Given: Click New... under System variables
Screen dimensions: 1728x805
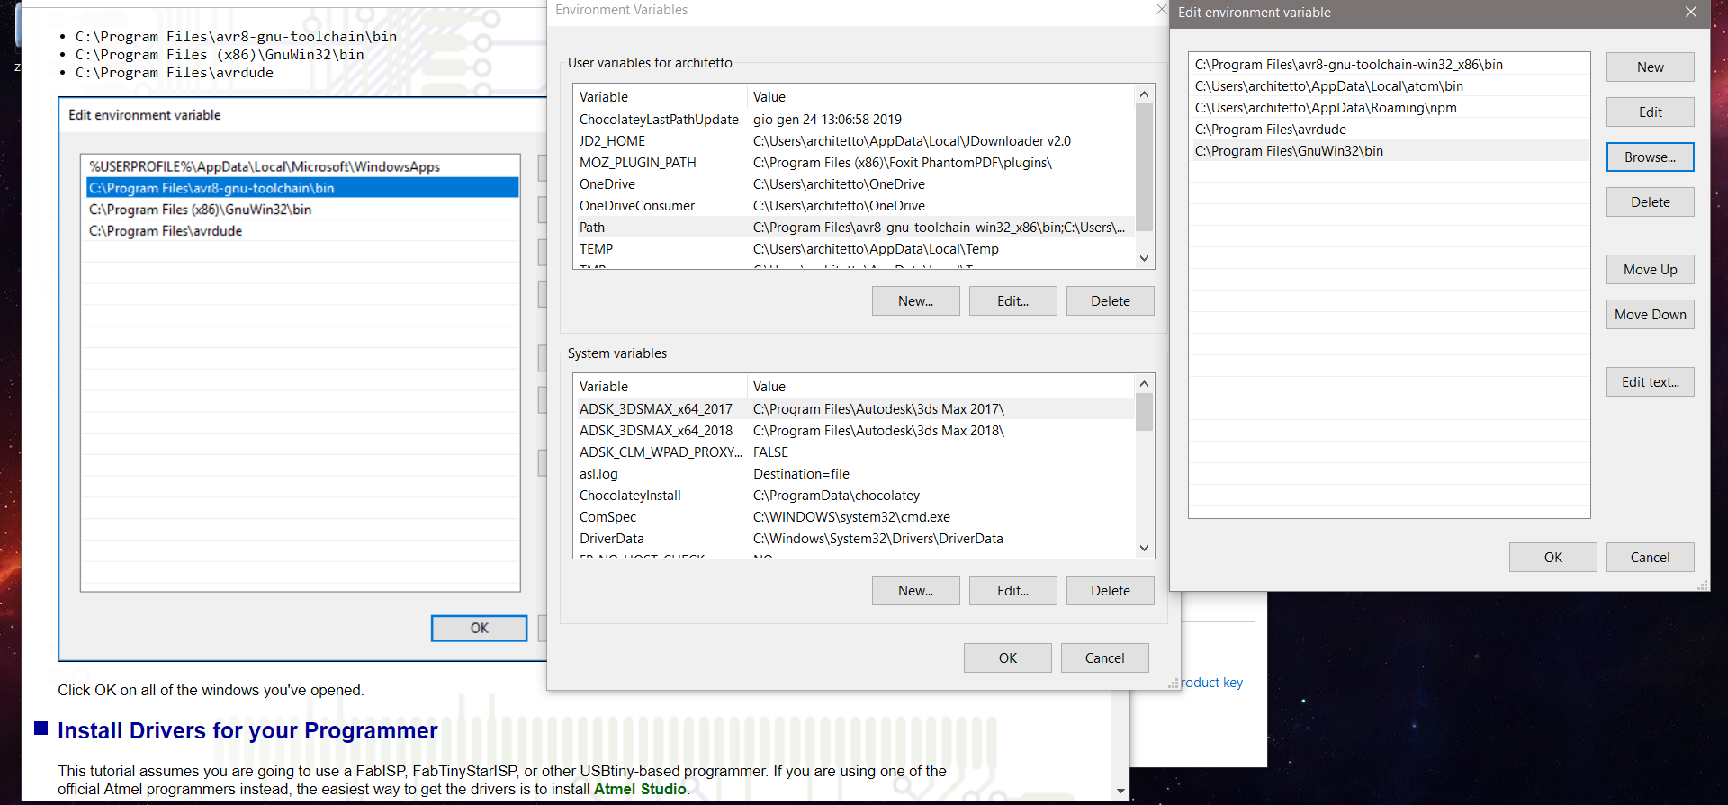Looking at the screenshot, I should point(915,591).
